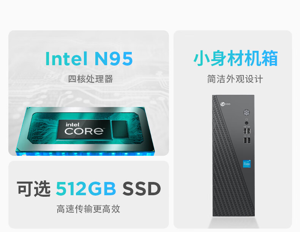Click the Intel N95 heading
This screenshot has height=232, width=300.
[89, 58]
